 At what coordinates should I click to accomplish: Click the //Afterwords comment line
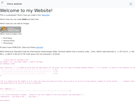pyautogui.click(x=19, y=97)
